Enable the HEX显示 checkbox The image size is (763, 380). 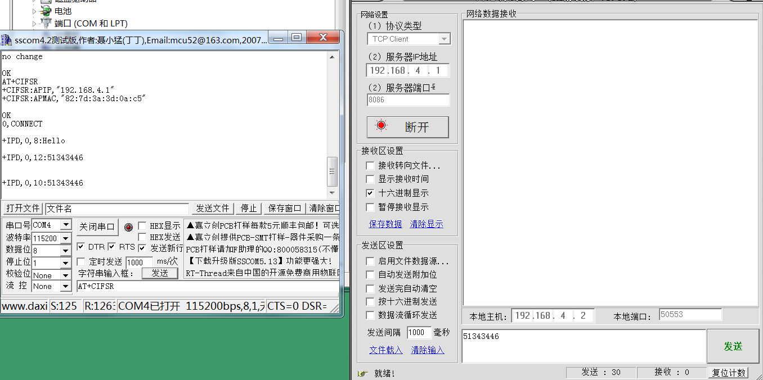click(142, 225)
